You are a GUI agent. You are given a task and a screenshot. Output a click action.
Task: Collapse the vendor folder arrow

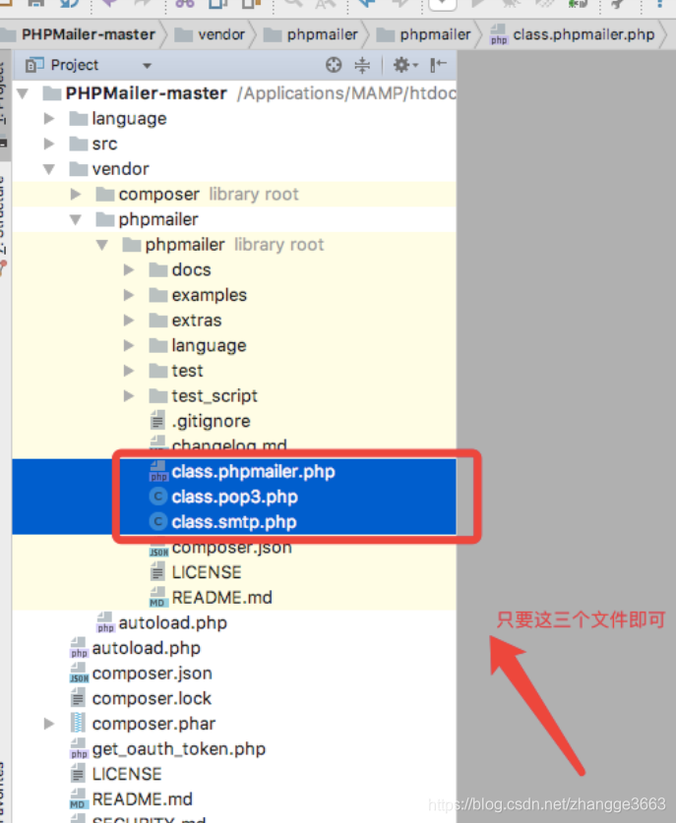click(49, 169)
